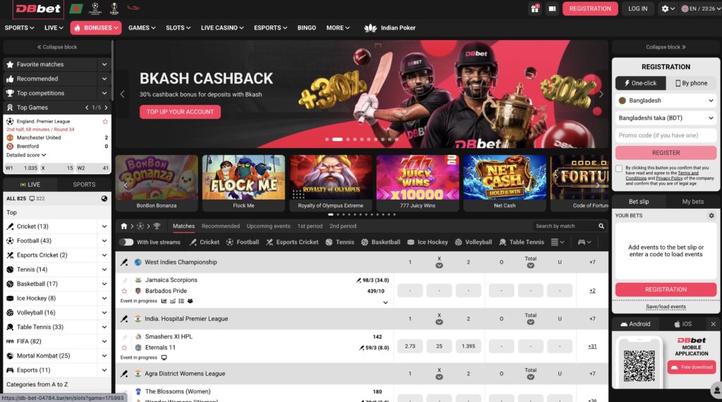
Task: Check the terms and conditions agreement box
Action: tap(619, 169)
